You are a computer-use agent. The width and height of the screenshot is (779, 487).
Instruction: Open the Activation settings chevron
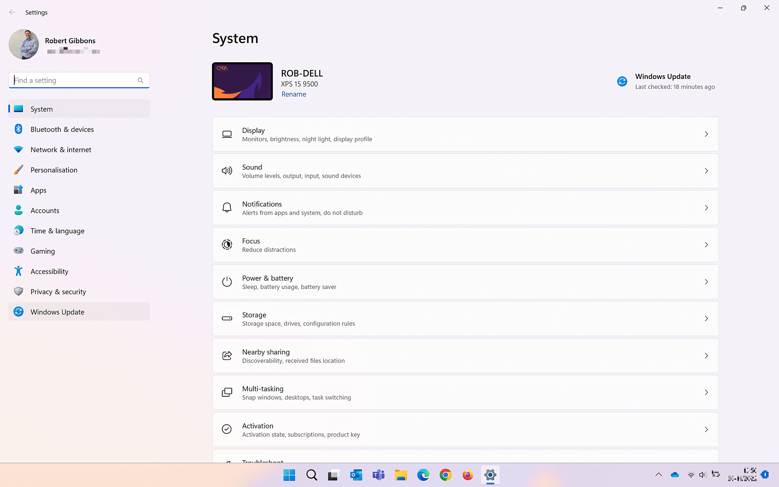706,430
